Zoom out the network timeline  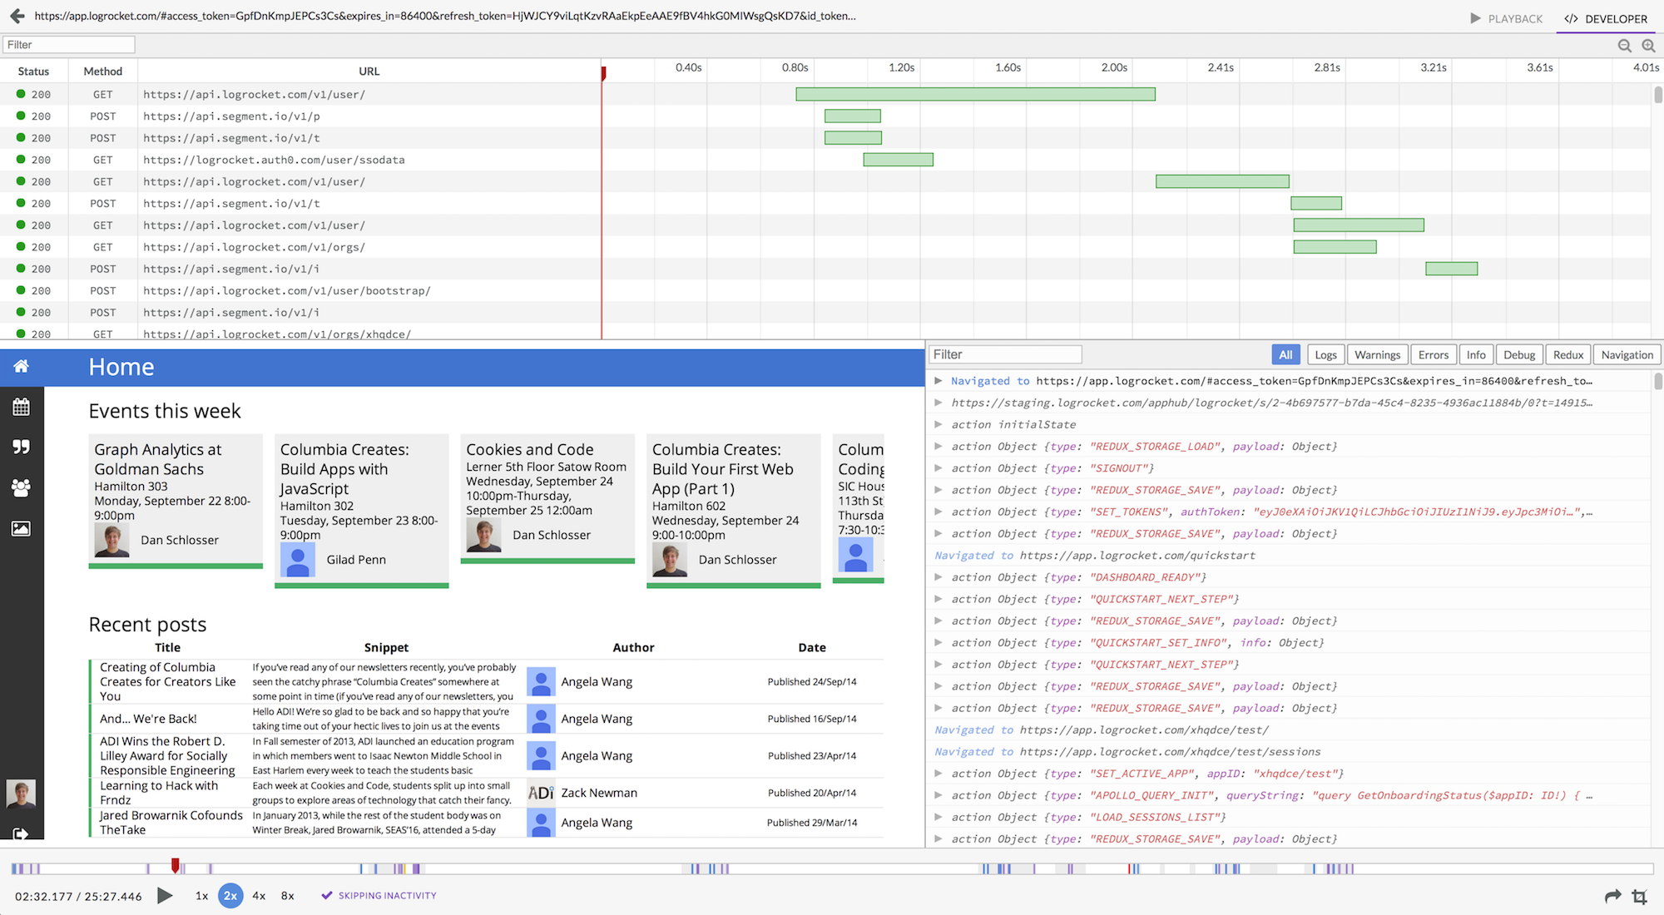tap(1624, 46)
